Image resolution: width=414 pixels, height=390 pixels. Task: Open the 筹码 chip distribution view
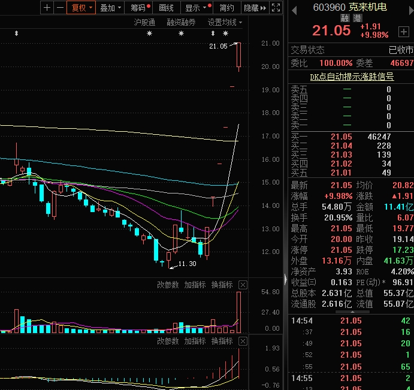click(140, 8)
